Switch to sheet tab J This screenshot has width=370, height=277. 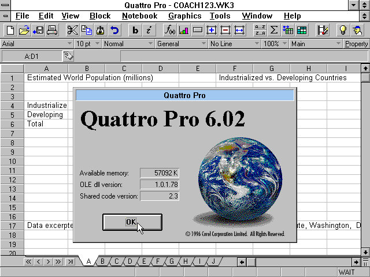[213, 261]
